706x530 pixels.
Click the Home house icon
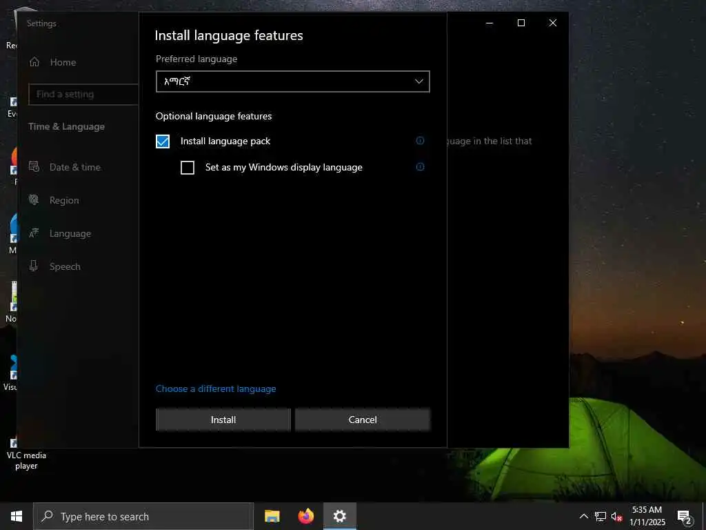click(x=34, y=61)
